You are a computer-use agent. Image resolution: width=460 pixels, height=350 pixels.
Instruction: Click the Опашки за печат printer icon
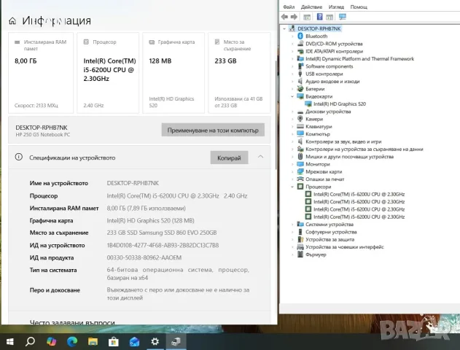coord(300,179)
